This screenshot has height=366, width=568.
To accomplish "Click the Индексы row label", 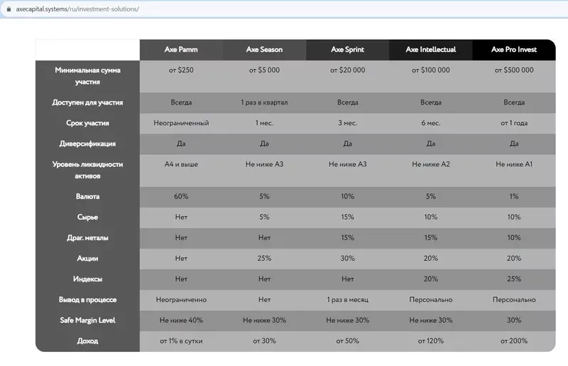I will pos(87,279).
